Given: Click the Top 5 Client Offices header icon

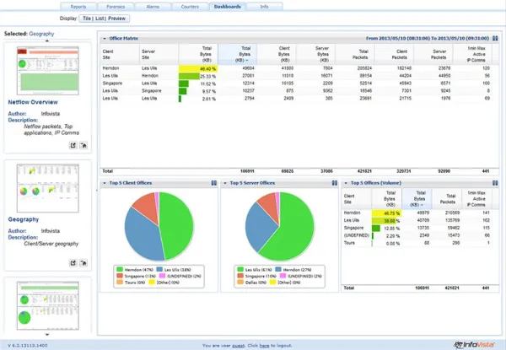Looking at the screenshot, I should click(x=213, y=182).
